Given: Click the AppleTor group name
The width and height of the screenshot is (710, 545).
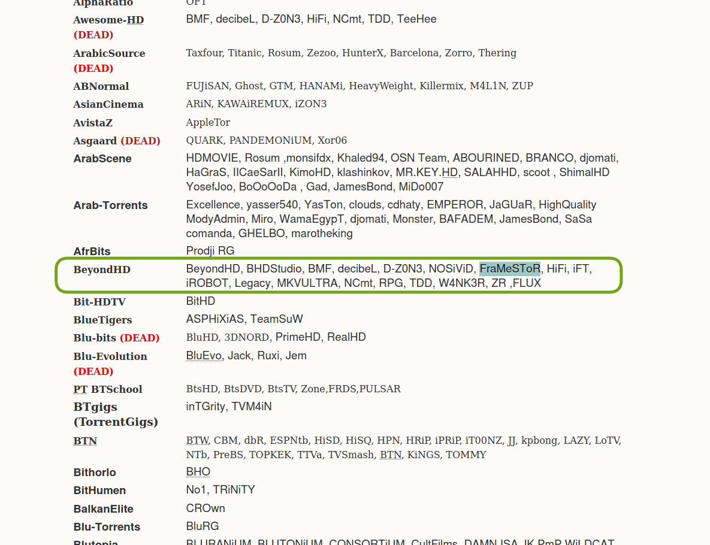Looking at the screenshot, I should point(208,123).
